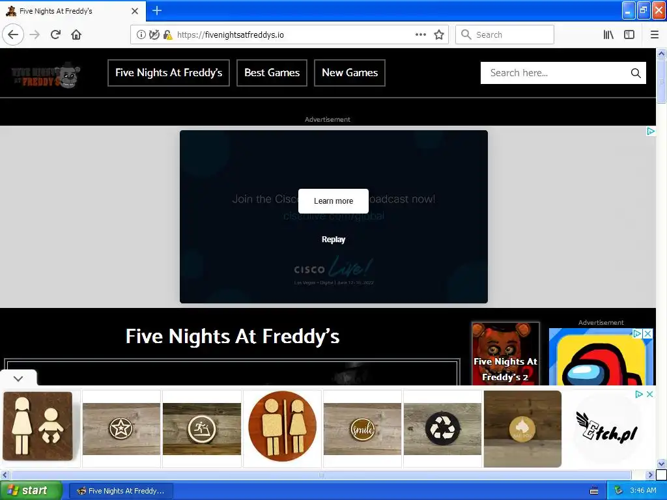Click the Search here website field
667x500 pixels.
click(555, 73)
